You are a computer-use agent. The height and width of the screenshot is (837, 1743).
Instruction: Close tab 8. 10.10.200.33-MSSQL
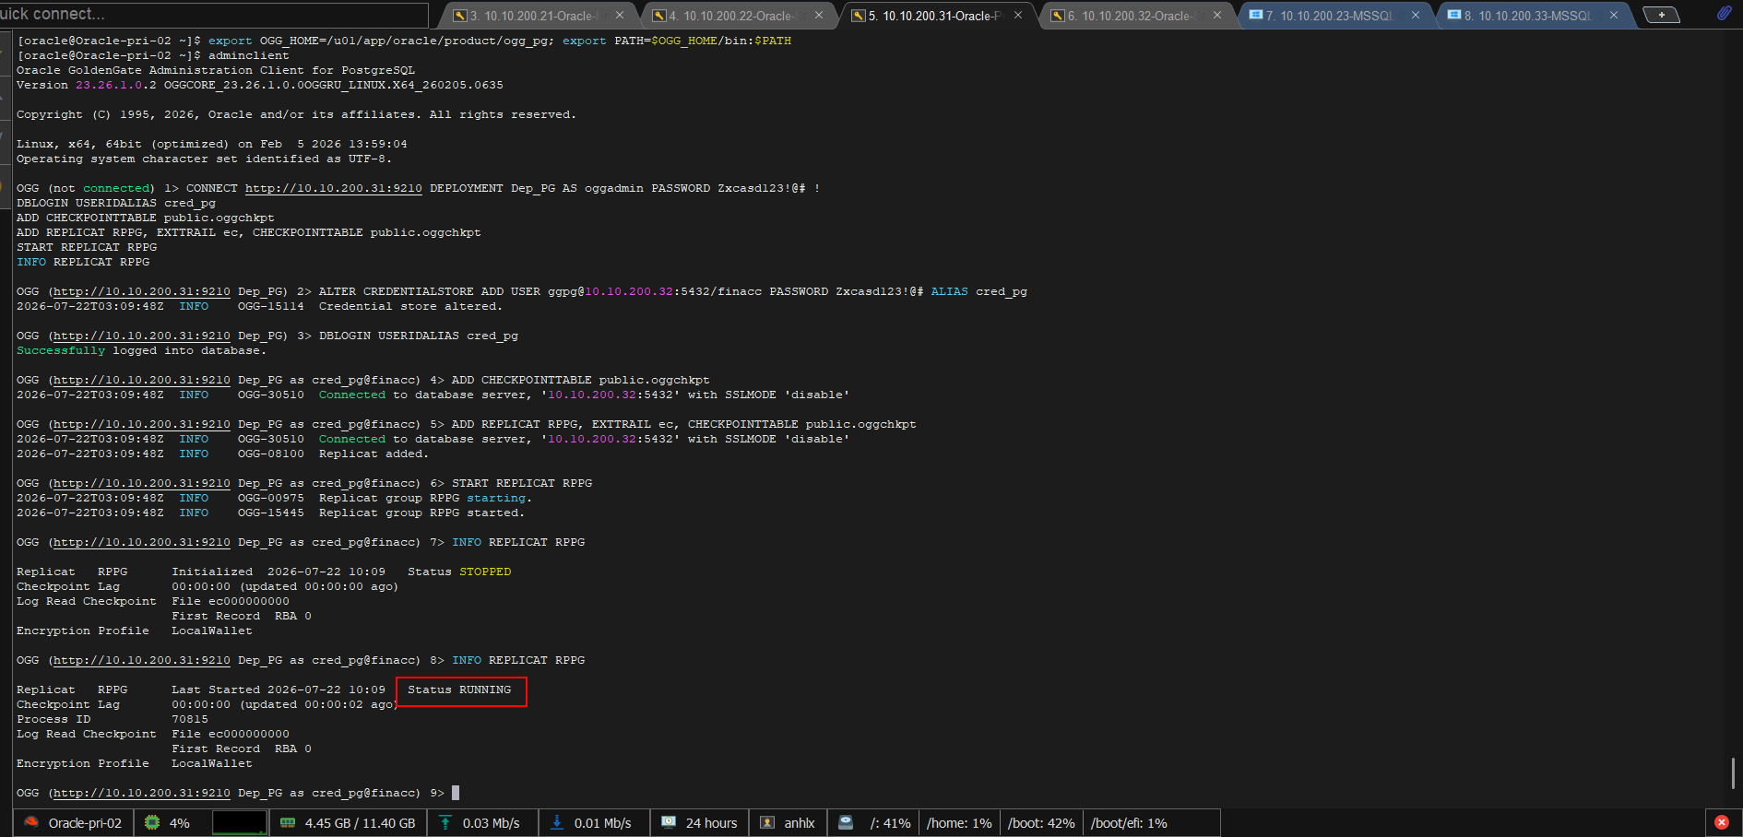click(1614, 15)
